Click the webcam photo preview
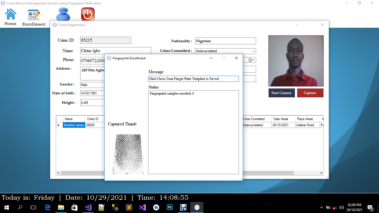Image resolution: width=379 pixels, height=213 pixels. point(296,61)
